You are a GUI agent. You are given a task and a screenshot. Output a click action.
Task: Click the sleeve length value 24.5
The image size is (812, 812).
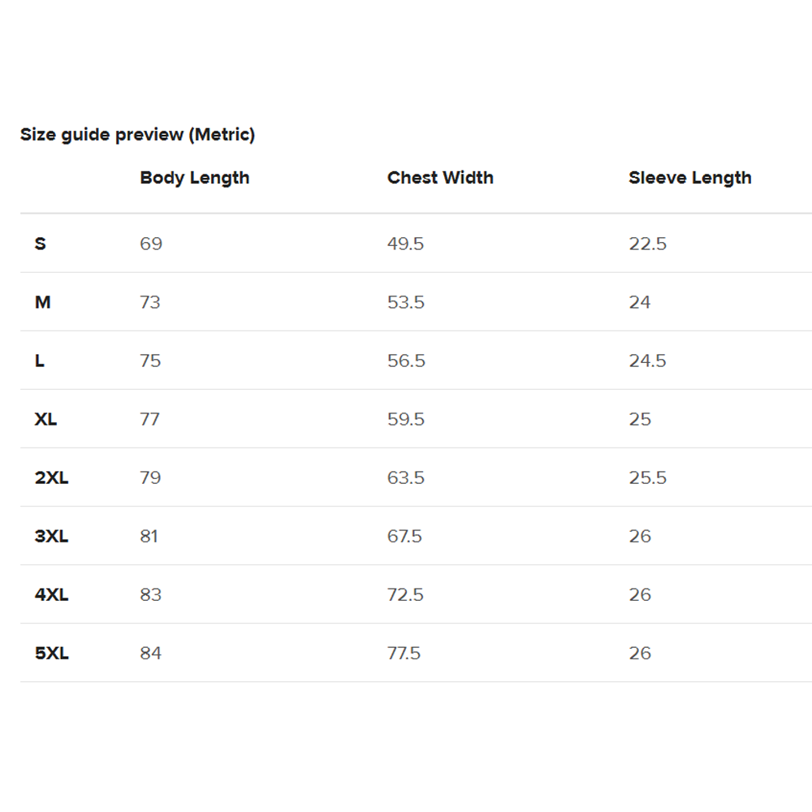point(647,361)
